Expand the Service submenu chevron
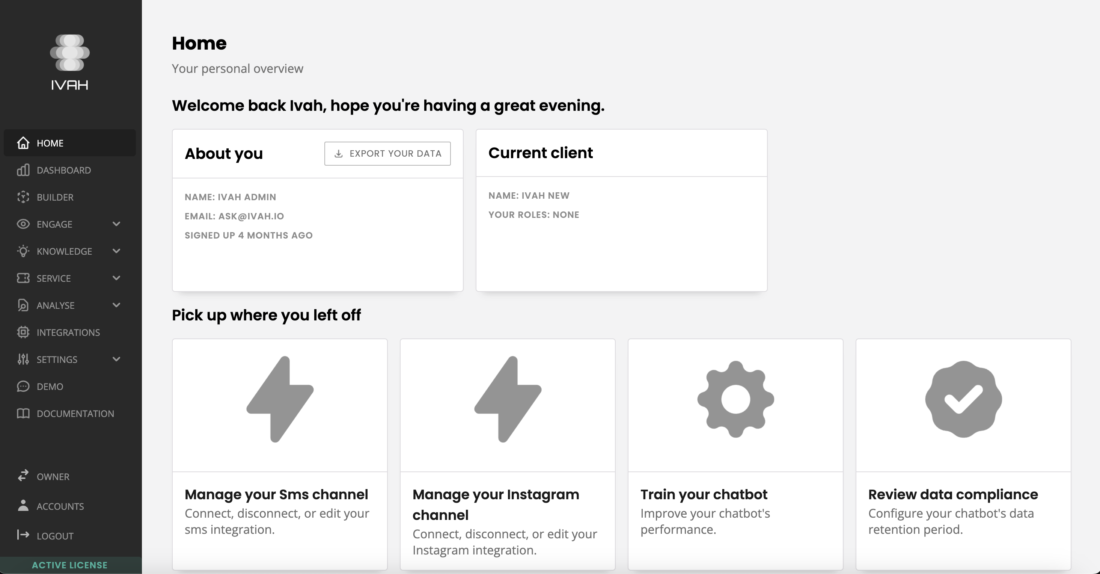This screenshot has width=1100, height=574. [x=116, y=278]
